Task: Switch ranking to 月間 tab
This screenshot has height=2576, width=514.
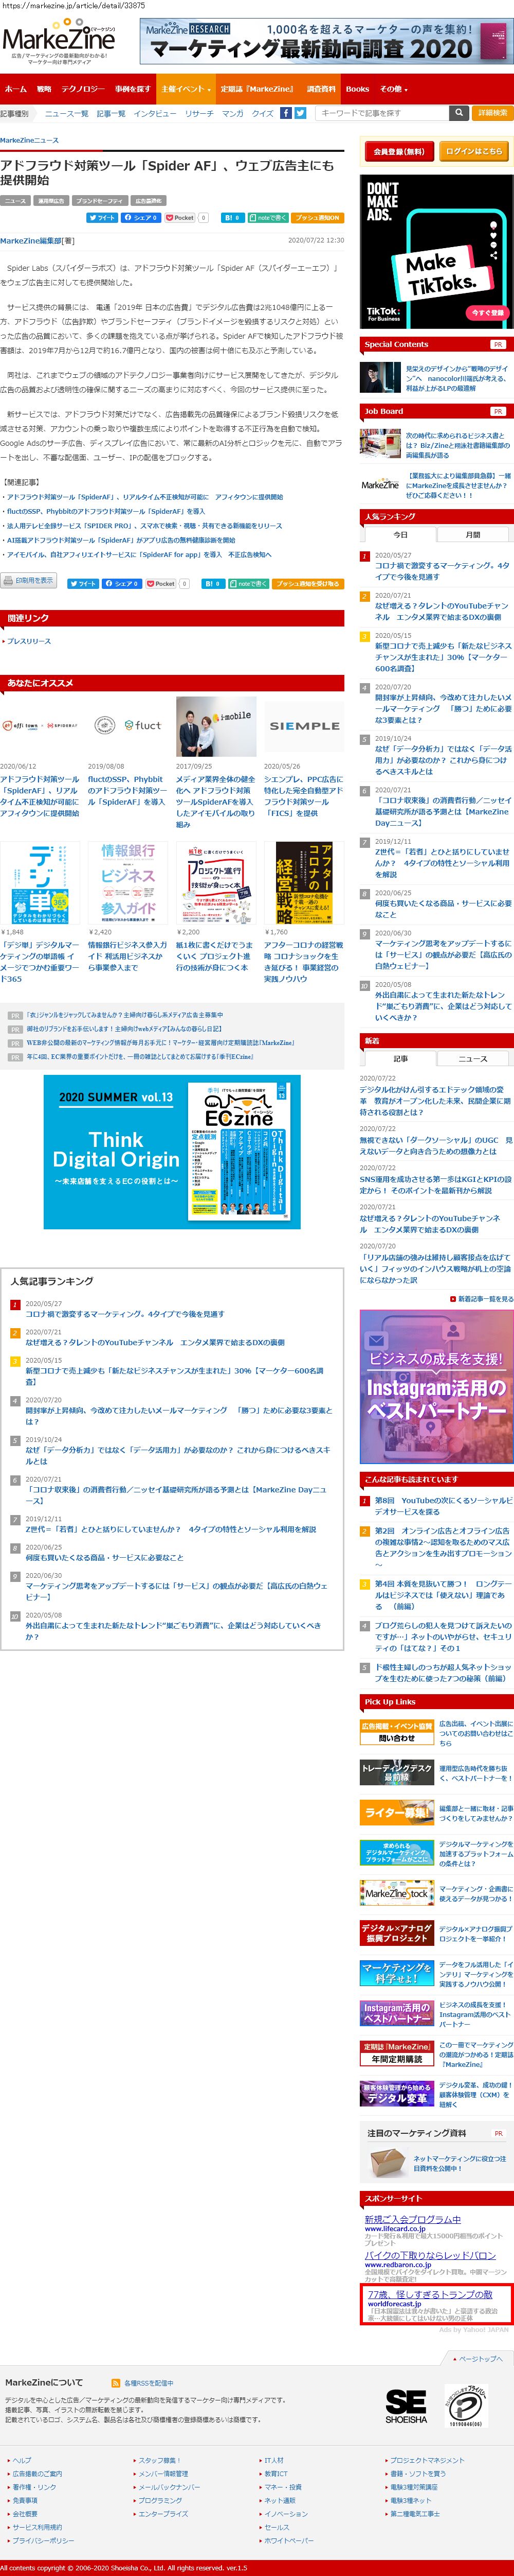Action: 472,535
